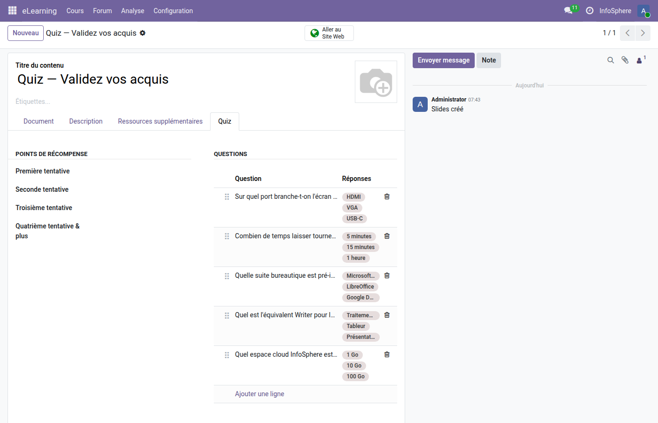Switch to the Description tab
658x423 pixels.
[86, 121]
